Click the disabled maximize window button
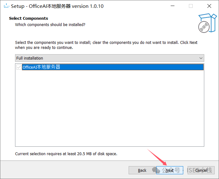This screenshot has height=179, width=219. (191, 6)
